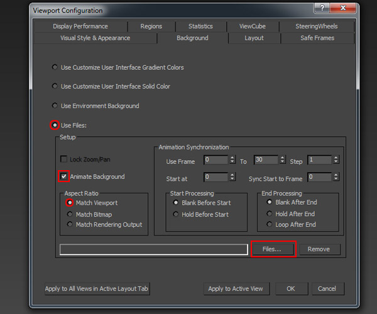The height and width of the screenshot is (314, 377).
Task: Adjust Sync Start to Frame spinner
Action: pyautogui.click(x=336, y=177)
